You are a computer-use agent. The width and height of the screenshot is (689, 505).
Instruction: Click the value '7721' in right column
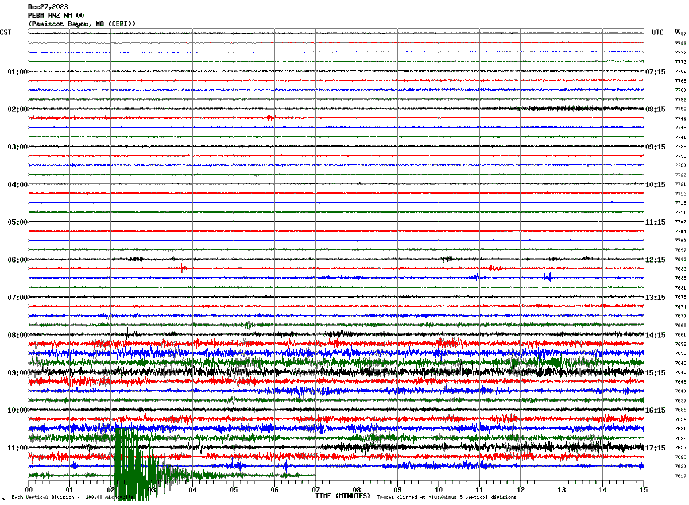[x=680, y=184]
